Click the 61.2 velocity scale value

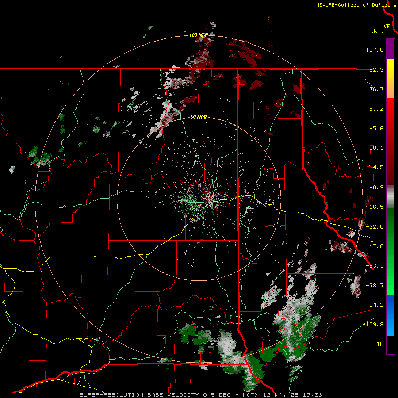click(376, 109)
